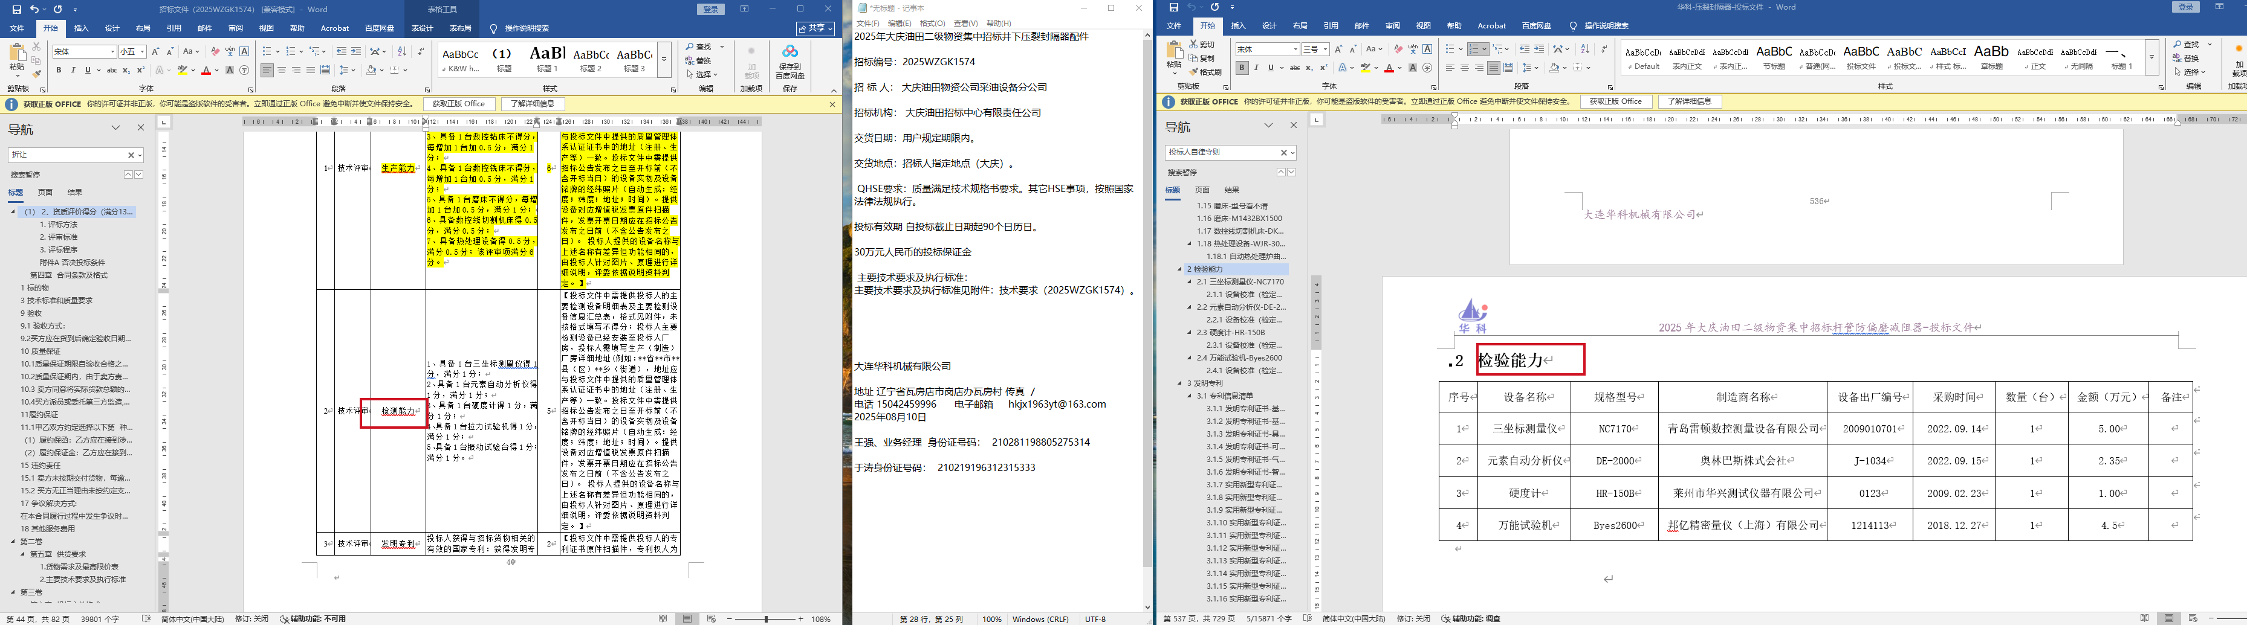Image resolution: width=2247 pixels, height=625 pixels.
Task: Close navigation pane in left Word
Action: click(140, 127)
